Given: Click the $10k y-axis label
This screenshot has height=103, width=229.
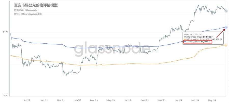Looking at the screenshot, I should click(5, 95).
